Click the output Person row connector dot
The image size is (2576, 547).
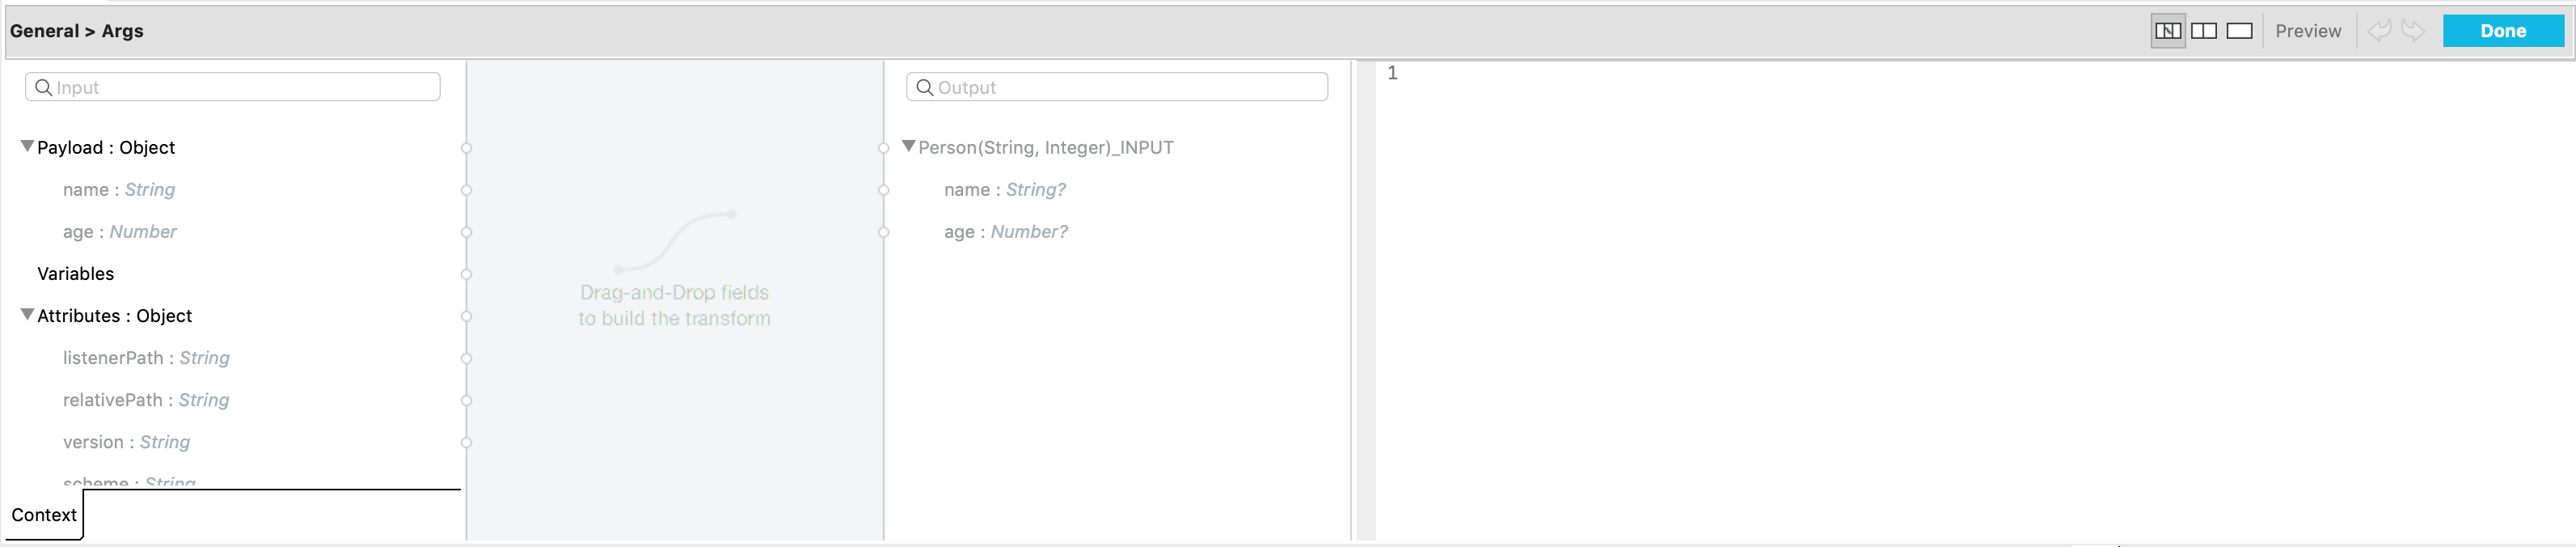tap(883, 148)
